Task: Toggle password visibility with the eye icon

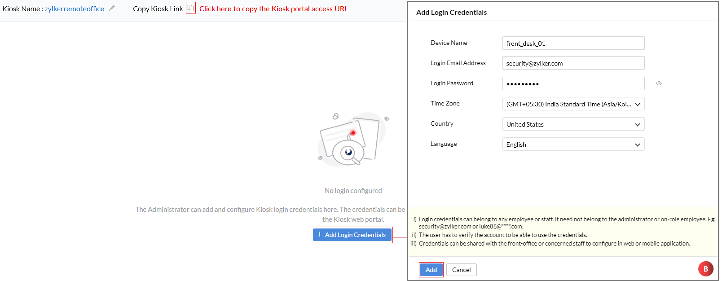Action: 659,83
